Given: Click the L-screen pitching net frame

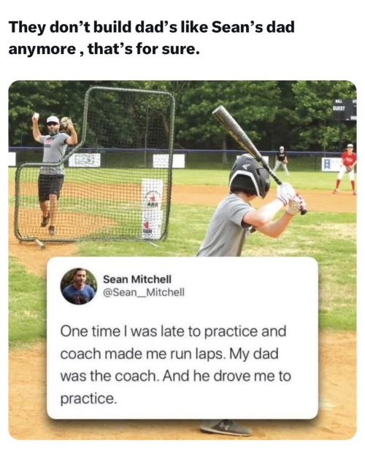Looking at the screenshot, I should (x=95, y=166).
